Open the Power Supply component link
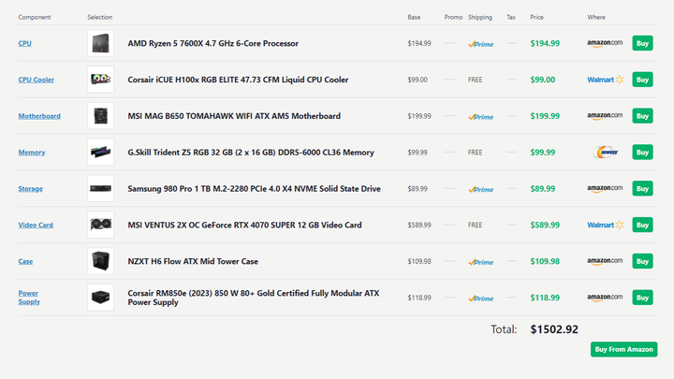Viewport: 674px width, 379px height. point(29,298)
